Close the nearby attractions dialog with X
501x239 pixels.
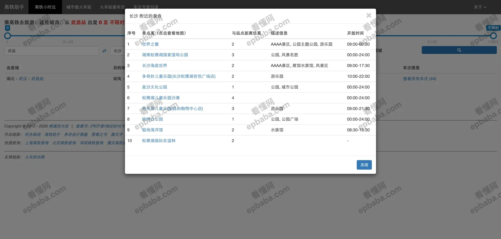tap(369, 16)
